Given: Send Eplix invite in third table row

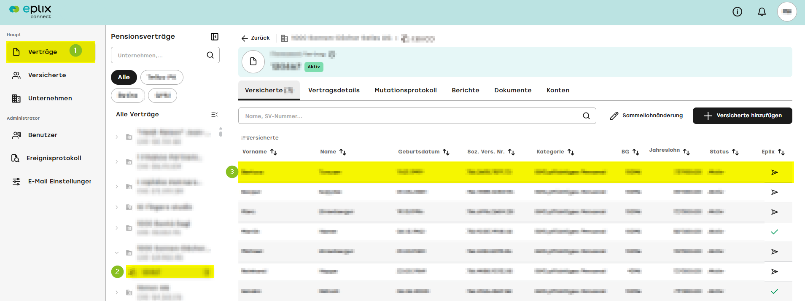Looking at the screenshot, I should pyautogui.click(x=775, y=212).
